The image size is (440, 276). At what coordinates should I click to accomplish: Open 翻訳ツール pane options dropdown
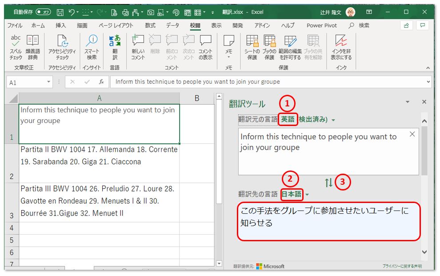pos(408,102)
